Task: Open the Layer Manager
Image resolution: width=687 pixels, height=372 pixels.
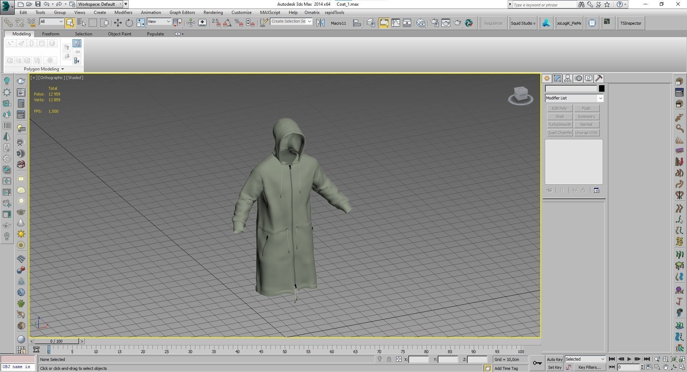Action: point(371,23)
